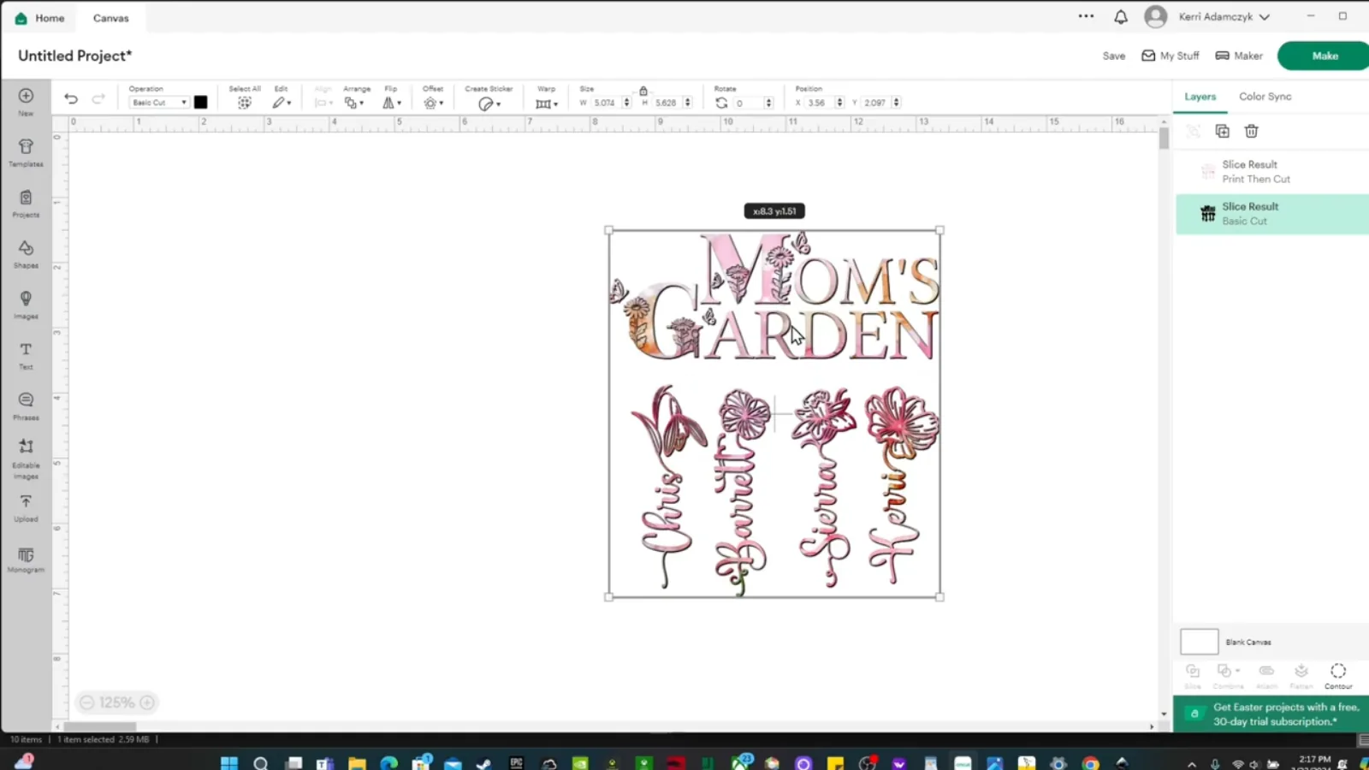
Task: Open Editable Images in the sidebar
Action: [26, 459]
